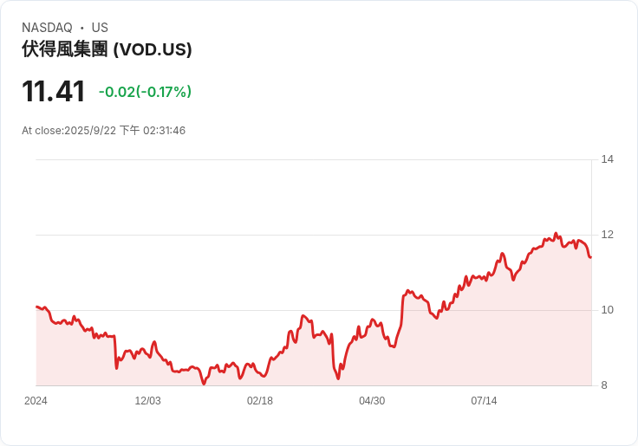This screenshot has width=638, height=446.
Task: Select the 2024 date axis label
Action: tap(36, 401)
